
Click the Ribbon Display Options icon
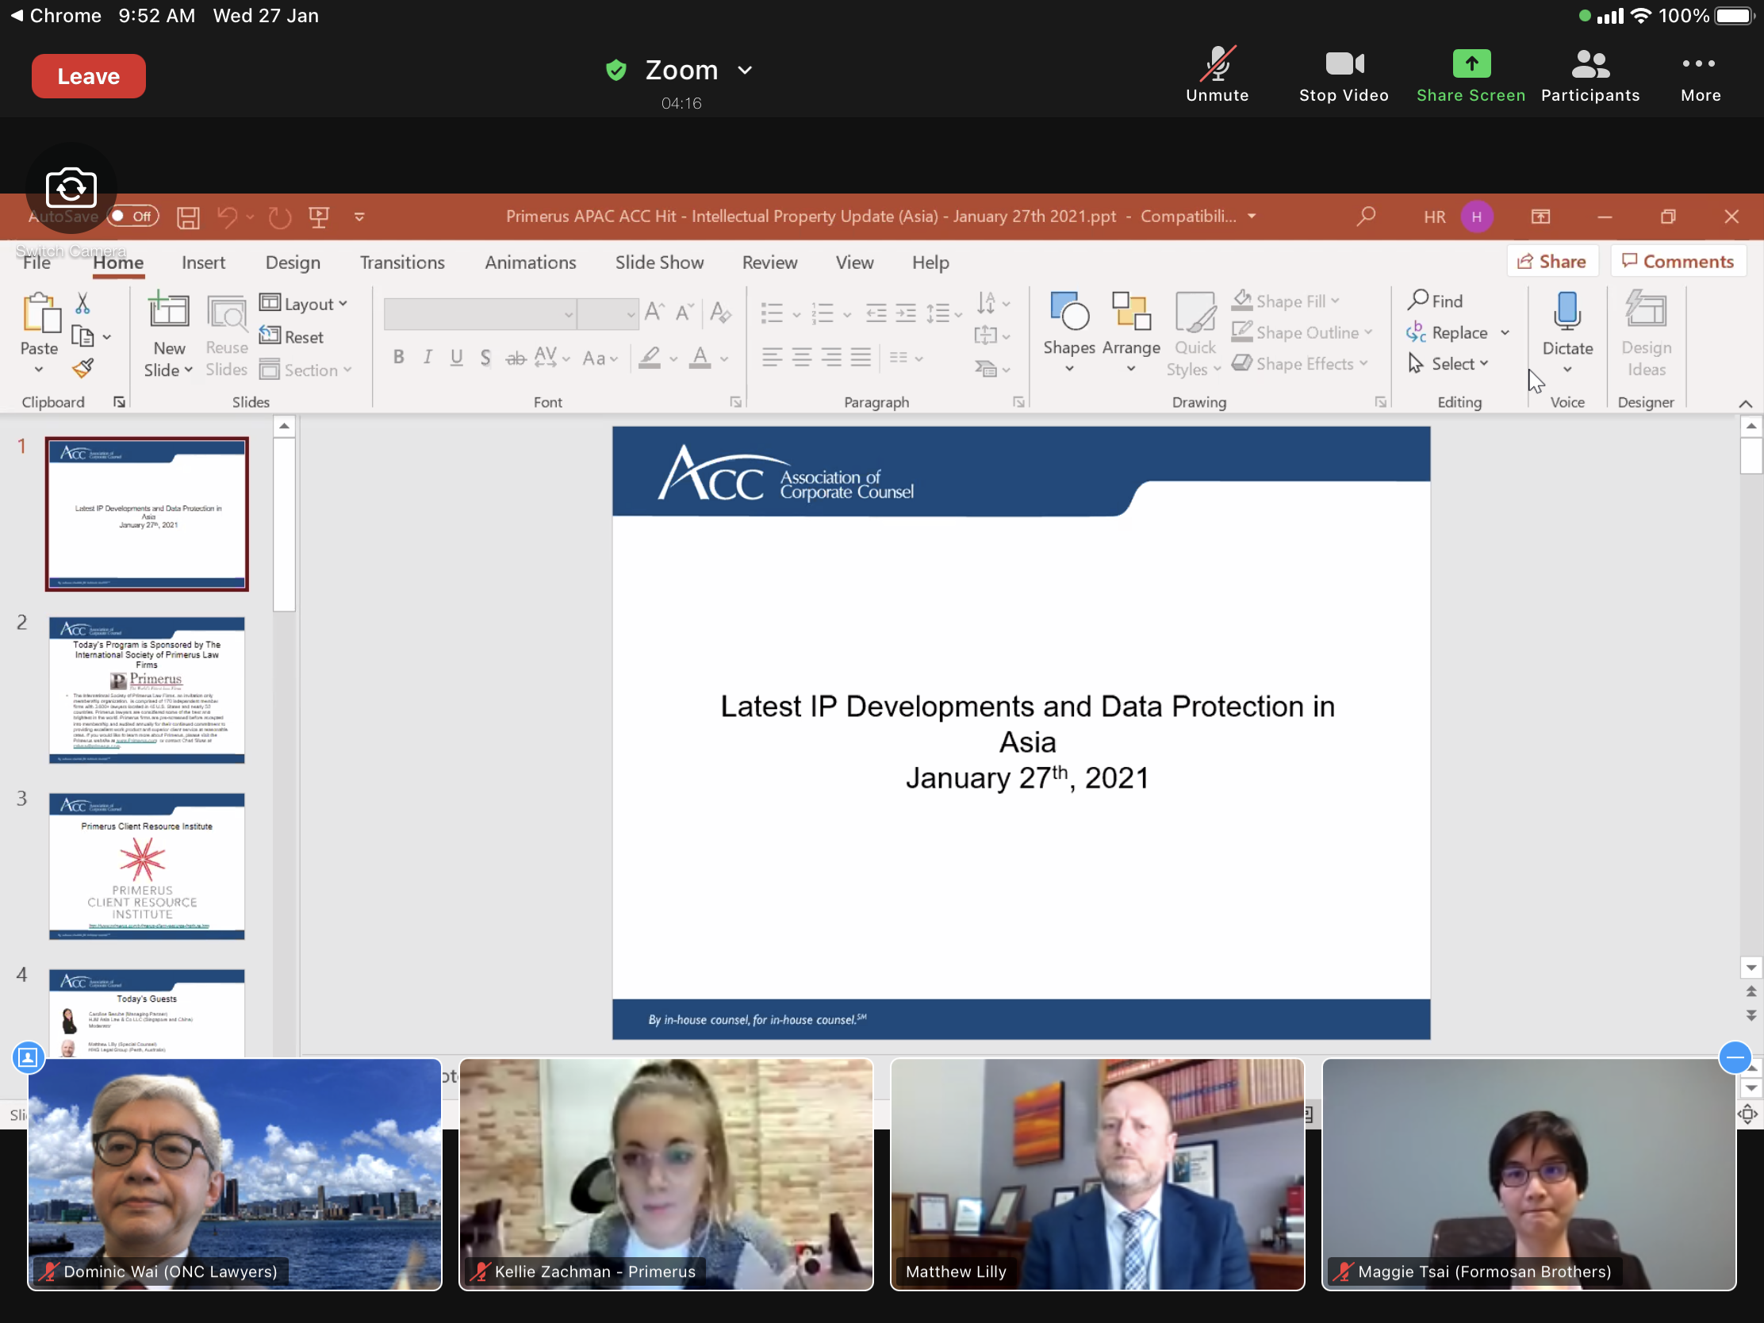(x=1540, y=217)
